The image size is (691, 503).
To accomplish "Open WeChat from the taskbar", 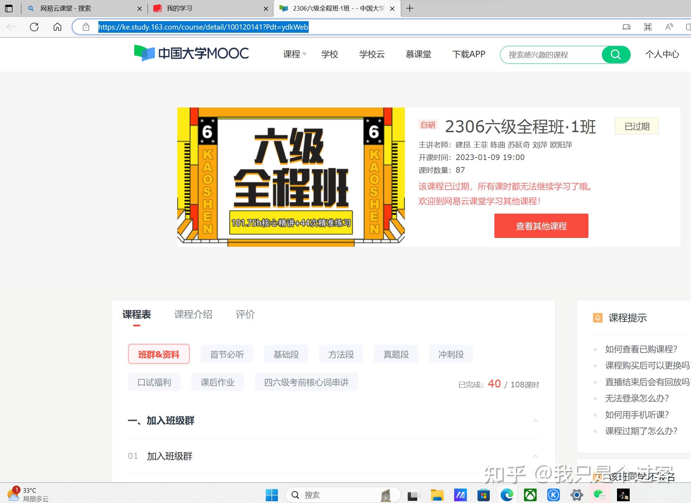I will pyautogui.click(x=599, y=495).
